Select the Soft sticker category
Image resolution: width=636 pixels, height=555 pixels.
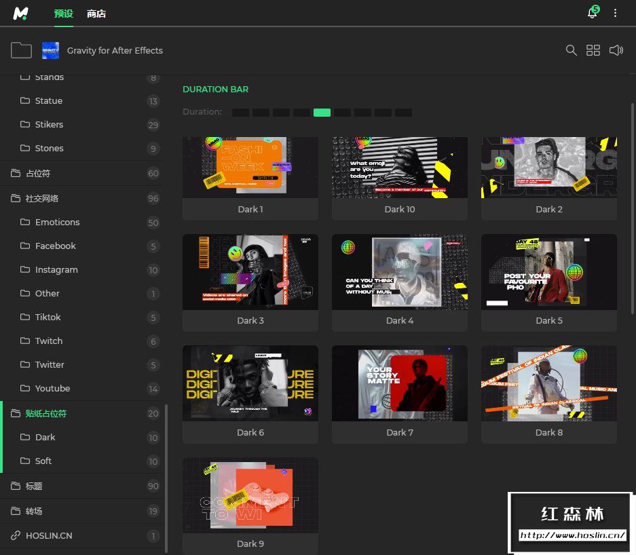tap(43, 461)
